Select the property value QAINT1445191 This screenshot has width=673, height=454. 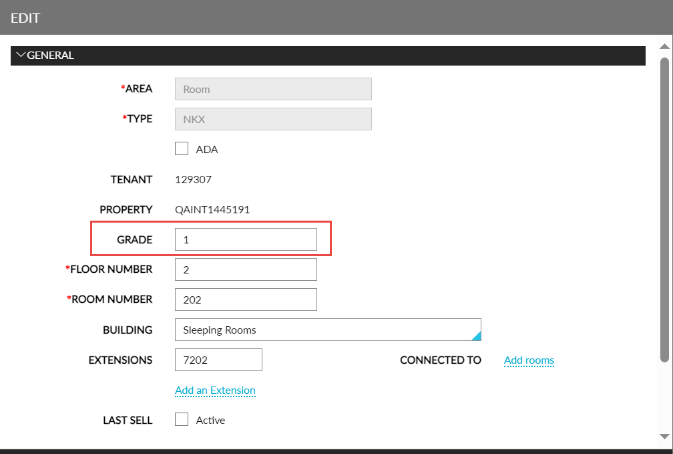coord(212,209)
